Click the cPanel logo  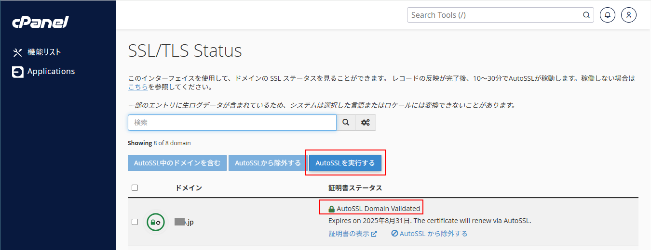click(41, 22)
